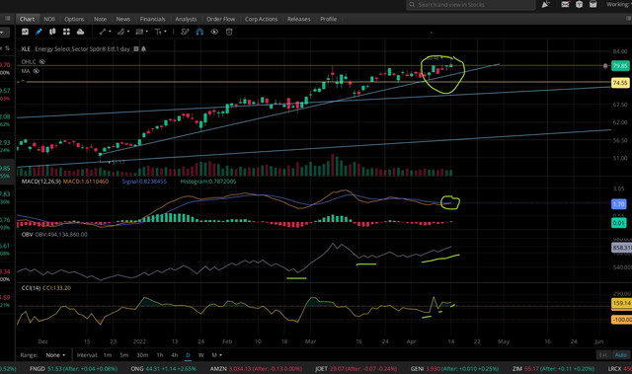Select the W weekly interval
This screenshot has width=632, height=374.
[200, 355]
